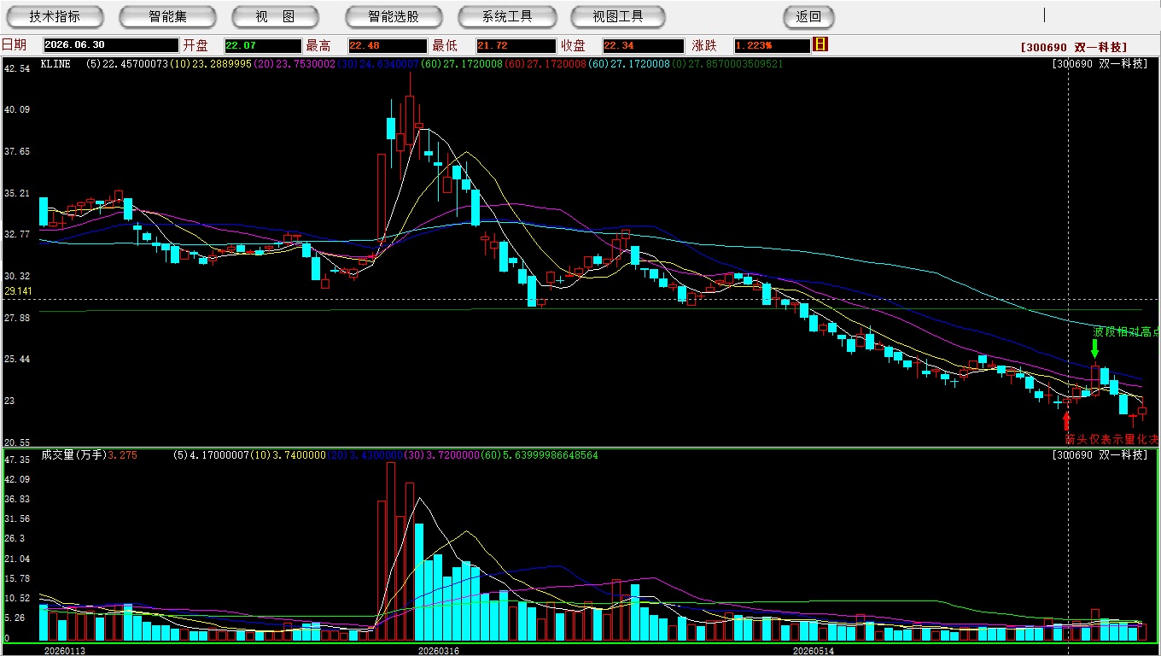
Task: Click the 视图 button
Action: (275, 16)
